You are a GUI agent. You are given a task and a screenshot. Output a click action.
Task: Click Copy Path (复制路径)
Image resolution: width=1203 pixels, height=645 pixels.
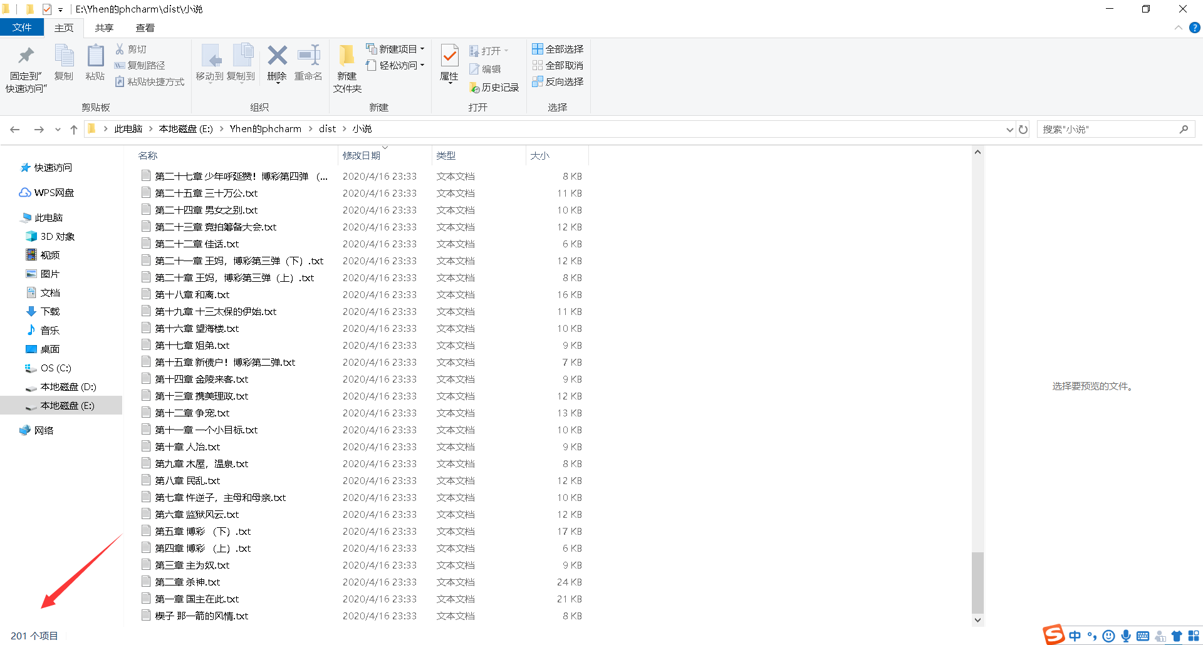[140, 65]
